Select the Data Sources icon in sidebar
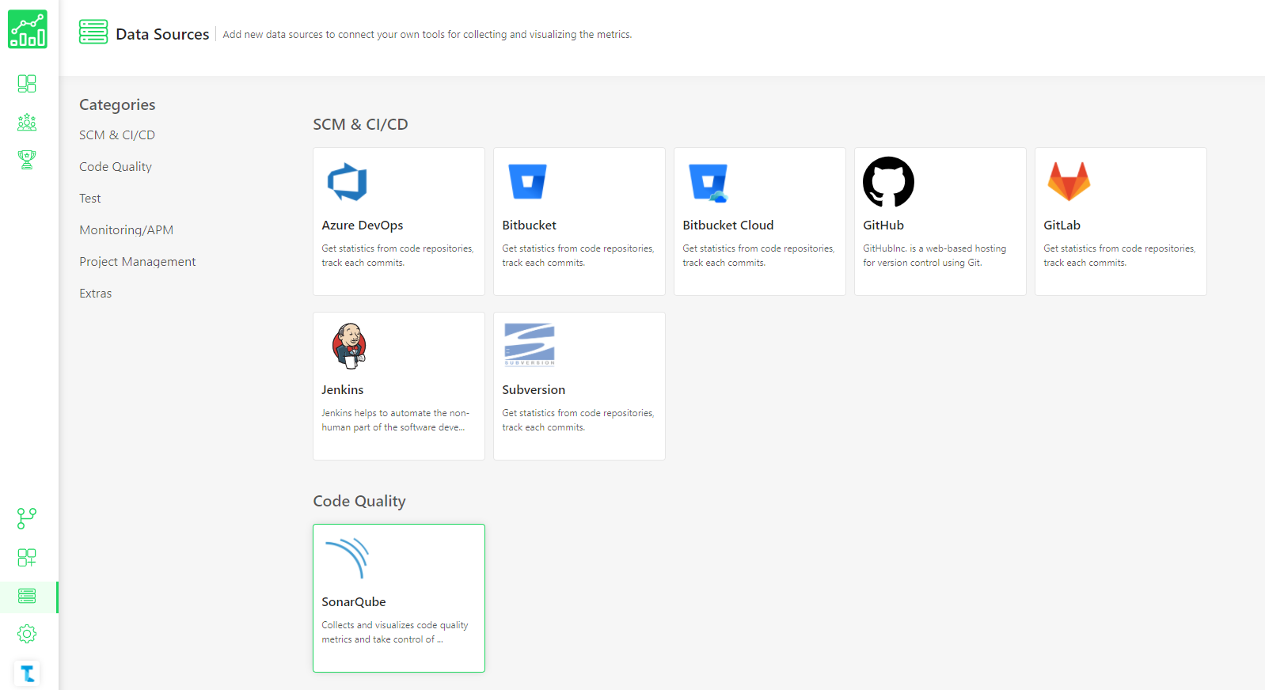The height and width of the screenshot is (690, 1265). (27, 596)
